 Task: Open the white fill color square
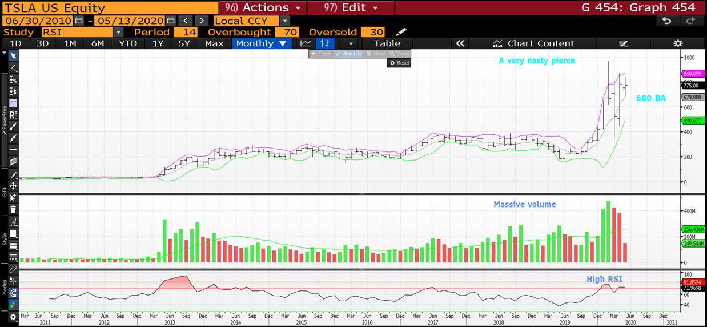click(x=13, y=233)
